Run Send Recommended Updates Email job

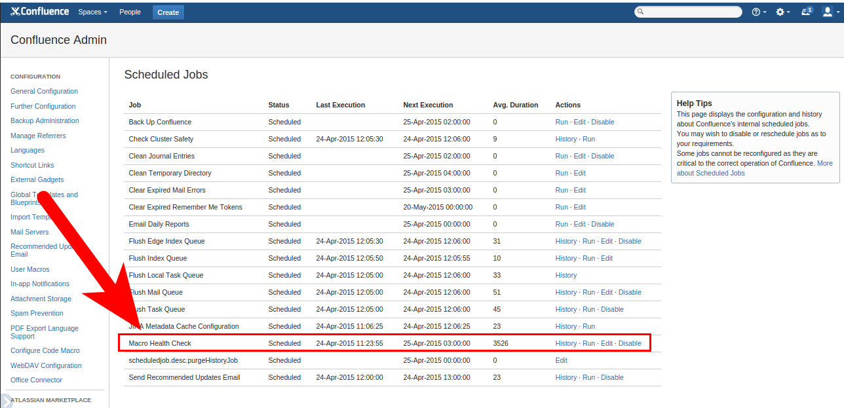click(x=588, y=378)
